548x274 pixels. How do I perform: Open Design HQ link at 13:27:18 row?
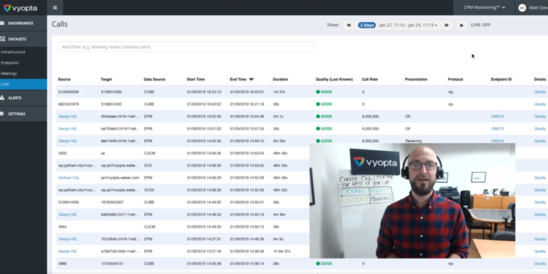click(x=67, y=251)
